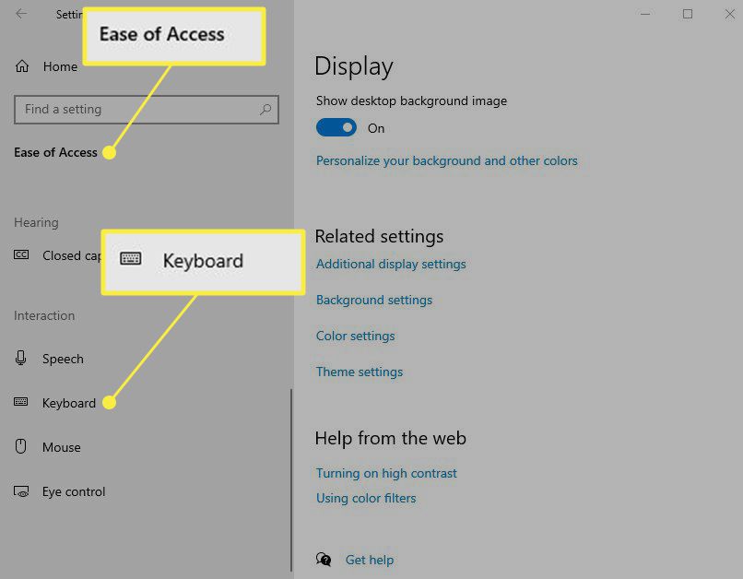Open the Keyboard settings page
This screenshot has width=743, height=579.
(68, 403)
